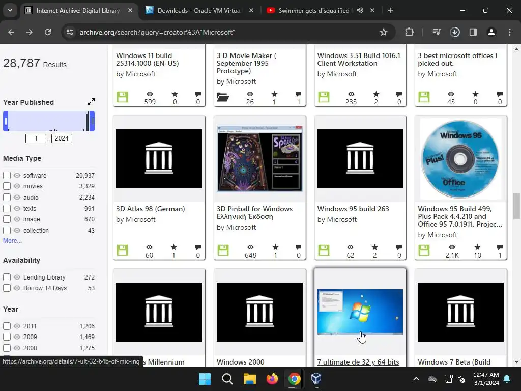Open the Windows 95 CD thumbnail

point(460,159)
